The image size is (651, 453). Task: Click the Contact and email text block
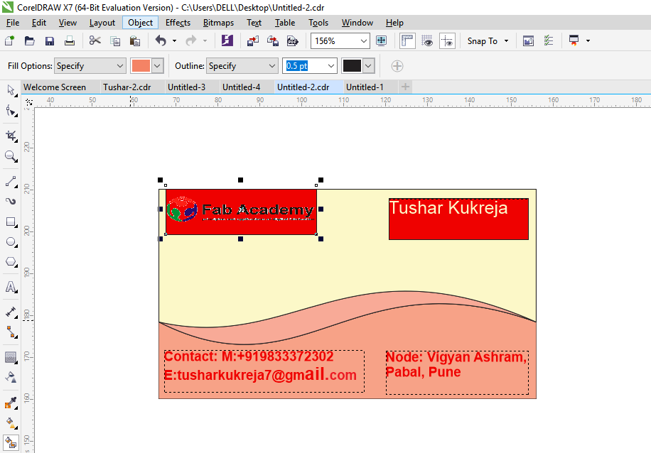pyautogui.click(x=264, y=371)
